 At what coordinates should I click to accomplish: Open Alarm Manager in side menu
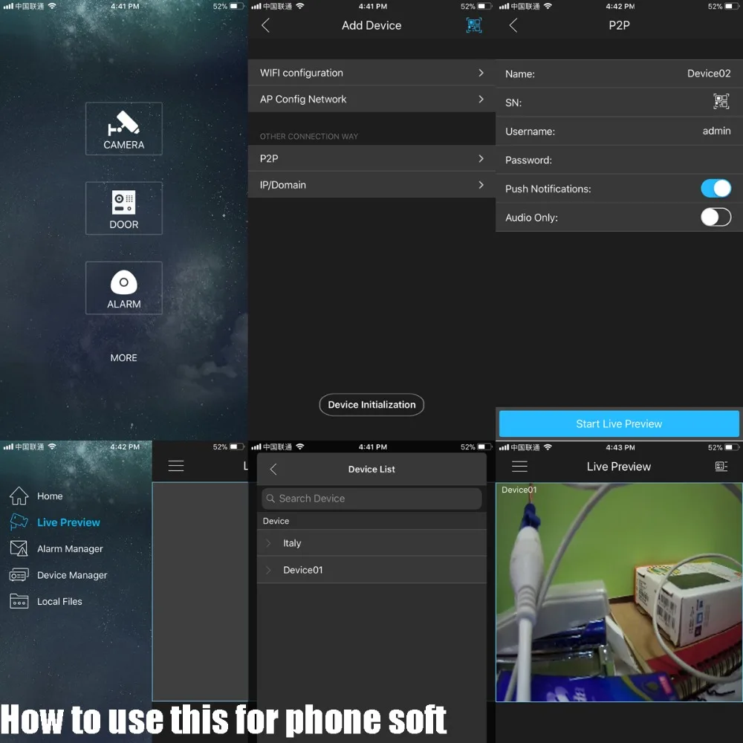(x=70, y=549)
